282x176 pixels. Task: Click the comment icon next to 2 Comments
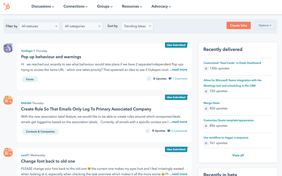pos(168,131)
